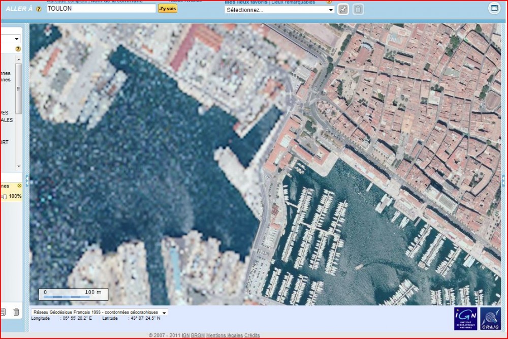Click the IGN logo
This screenshot has width=508, height=339.
click(465, 319)
